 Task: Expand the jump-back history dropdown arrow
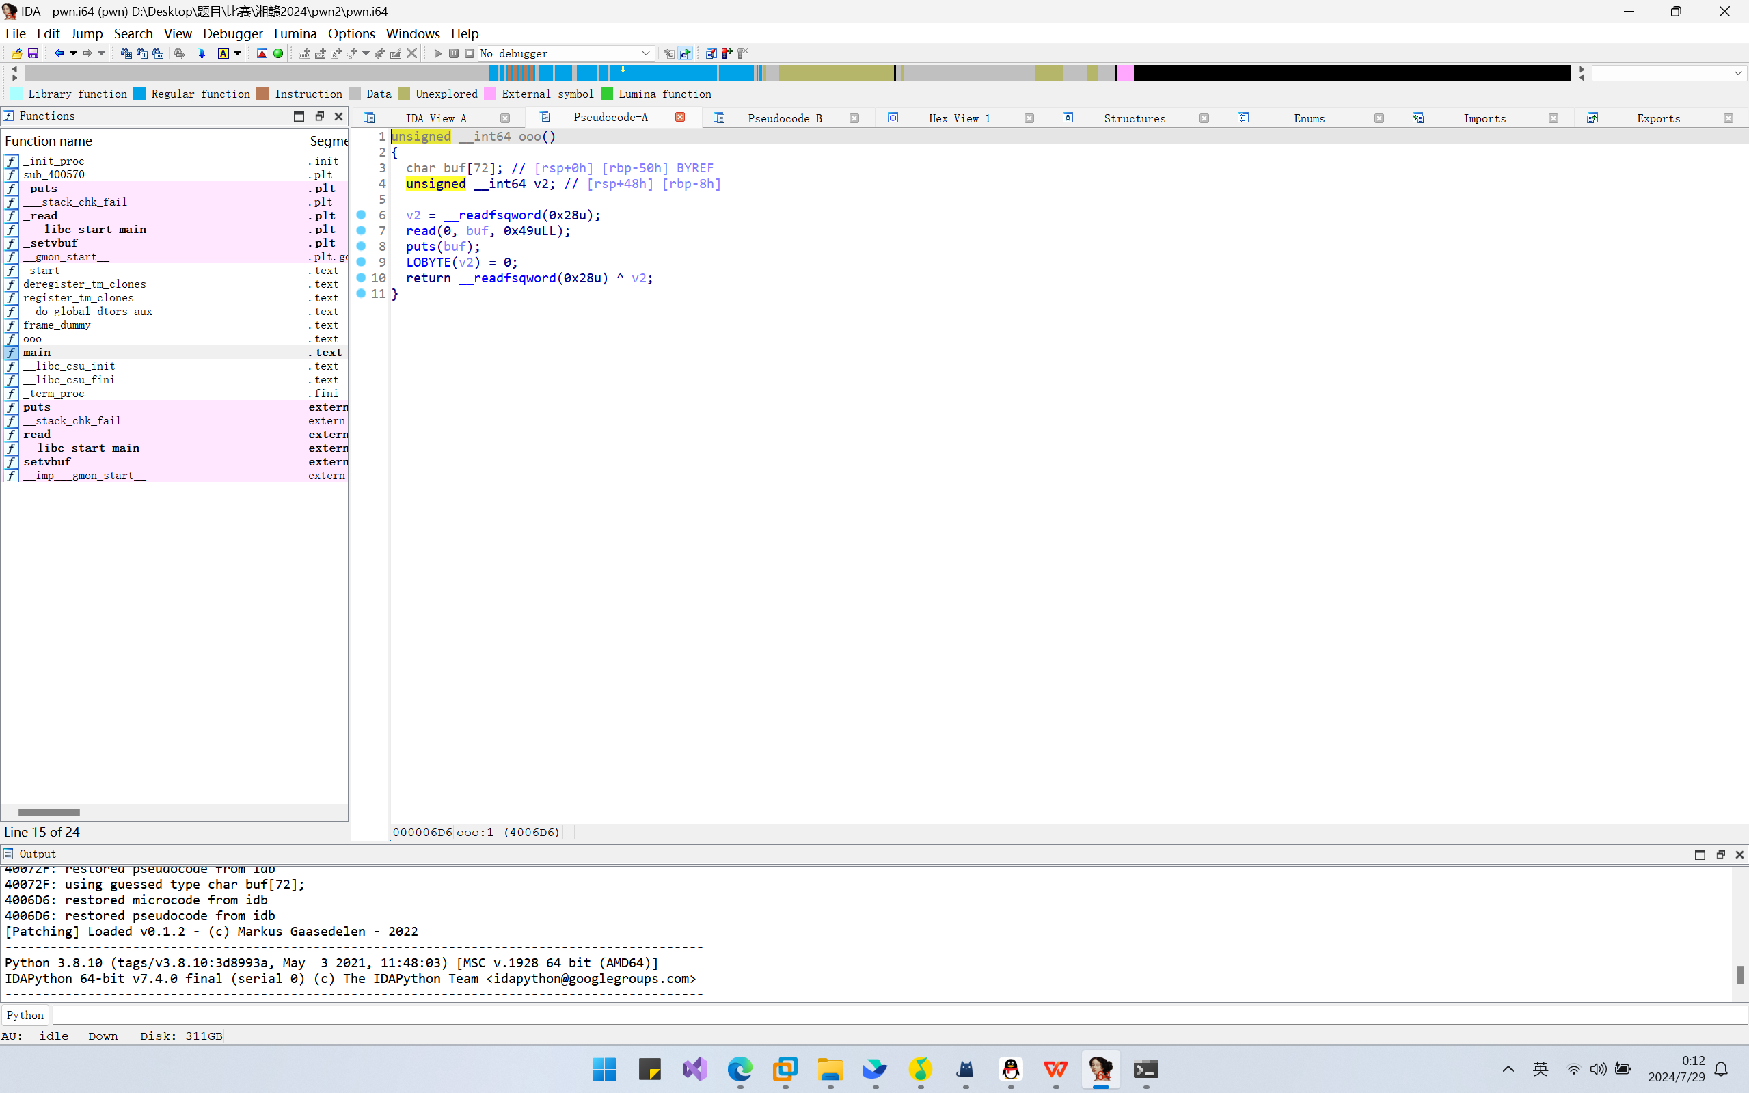(73, 53)
